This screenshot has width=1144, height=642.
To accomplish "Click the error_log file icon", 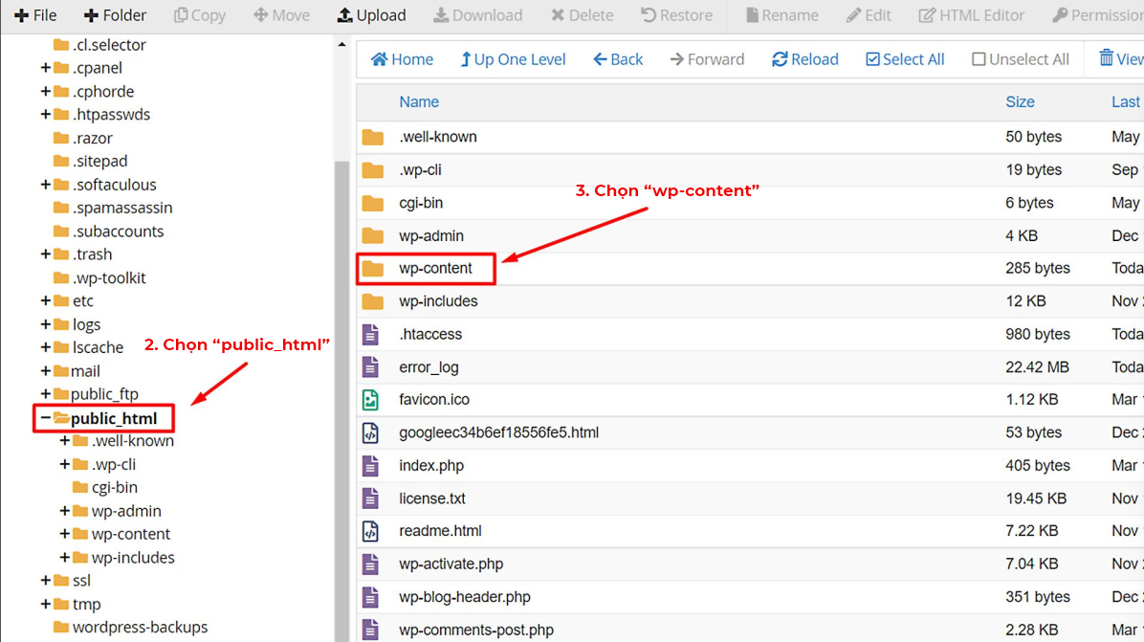I will click(x=370, y=367).
